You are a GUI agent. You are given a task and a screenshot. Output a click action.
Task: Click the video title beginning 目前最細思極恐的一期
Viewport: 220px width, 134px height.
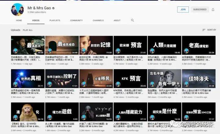pos(60,58)
